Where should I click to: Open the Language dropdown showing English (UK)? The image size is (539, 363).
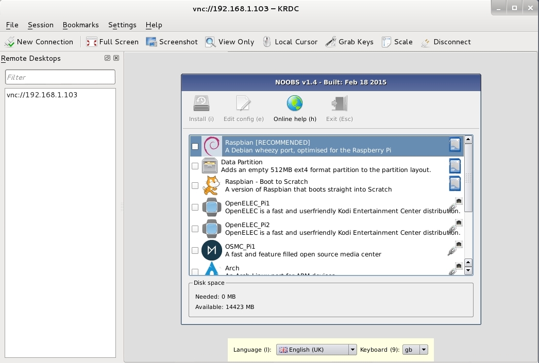coord(316,350)
